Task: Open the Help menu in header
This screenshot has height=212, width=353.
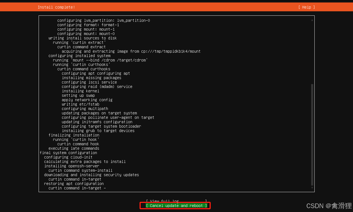Action: [306, 7]
